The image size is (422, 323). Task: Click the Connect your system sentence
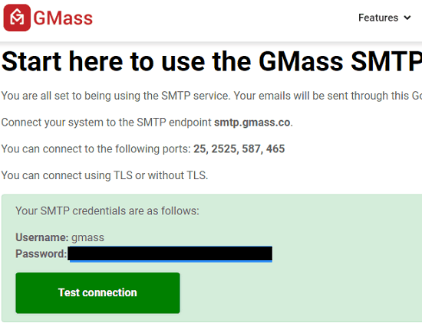[147, 122]
